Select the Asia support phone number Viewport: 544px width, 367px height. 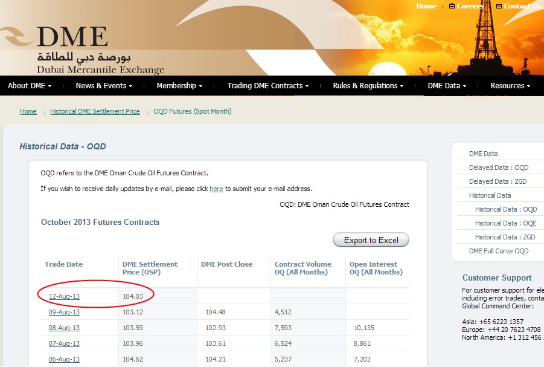click(501, 322)
